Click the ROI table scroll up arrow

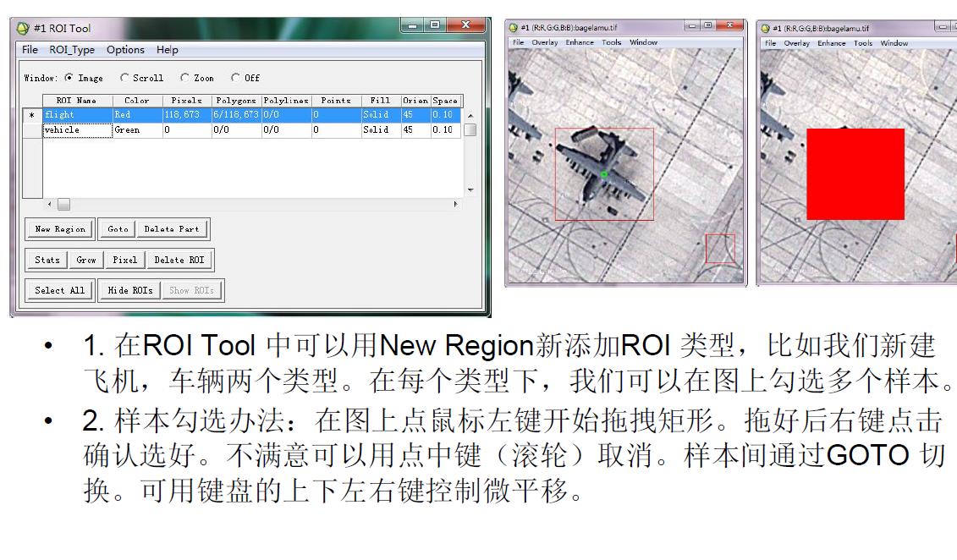470,115
